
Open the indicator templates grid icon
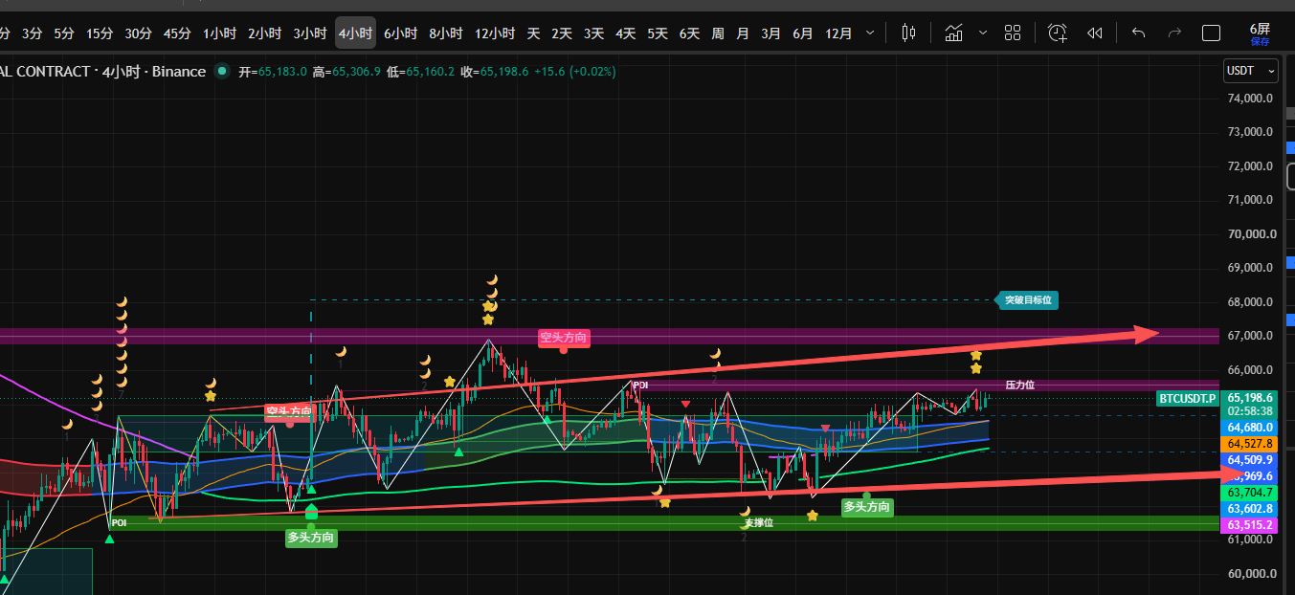[x=1013, y=33]
